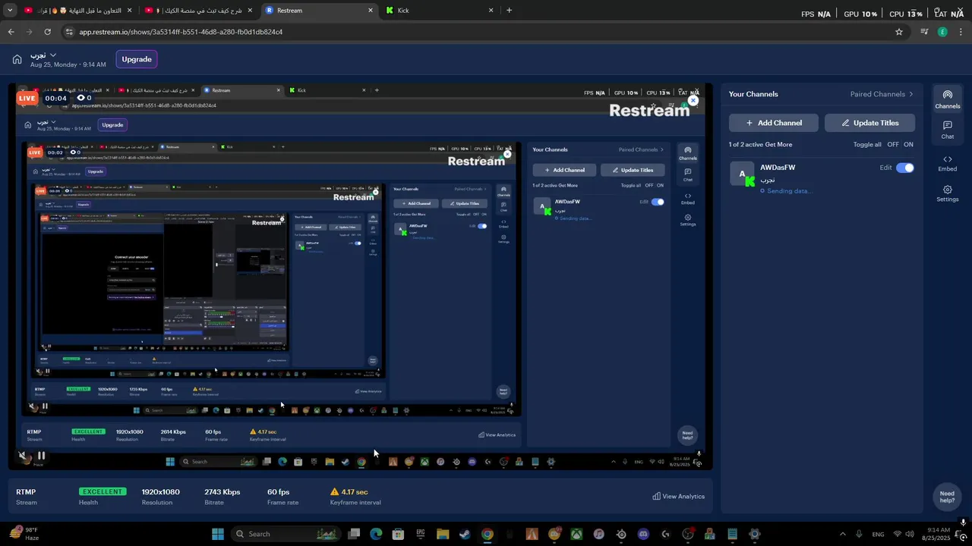
Task: Click the EXCELLENT health badge
Action: (102, 491)
